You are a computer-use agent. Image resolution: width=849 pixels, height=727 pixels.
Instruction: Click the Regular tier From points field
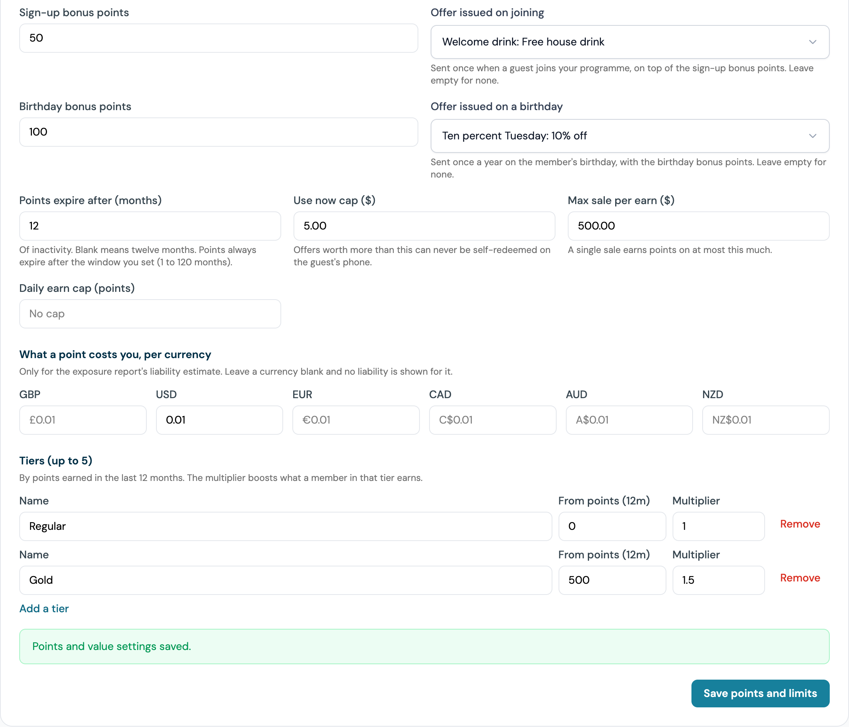(612, 526)
